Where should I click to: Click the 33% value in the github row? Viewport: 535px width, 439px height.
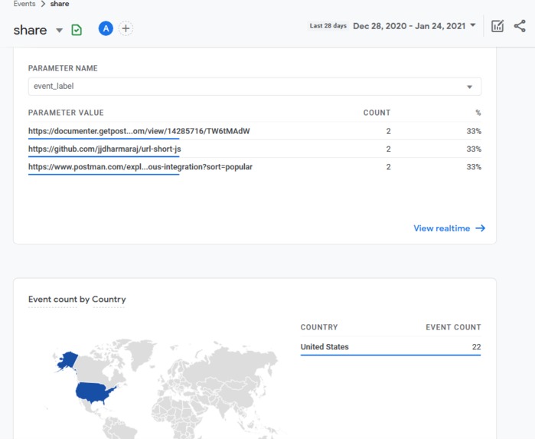tap(474, 149)
